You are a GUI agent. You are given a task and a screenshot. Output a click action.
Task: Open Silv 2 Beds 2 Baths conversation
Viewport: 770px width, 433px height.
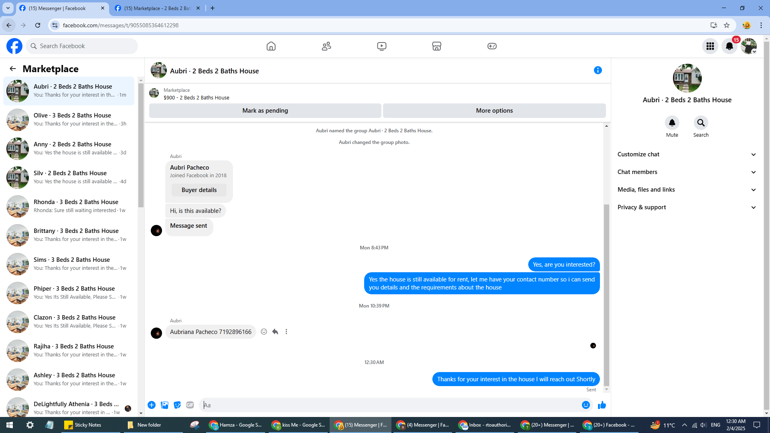tap(69, 178)
